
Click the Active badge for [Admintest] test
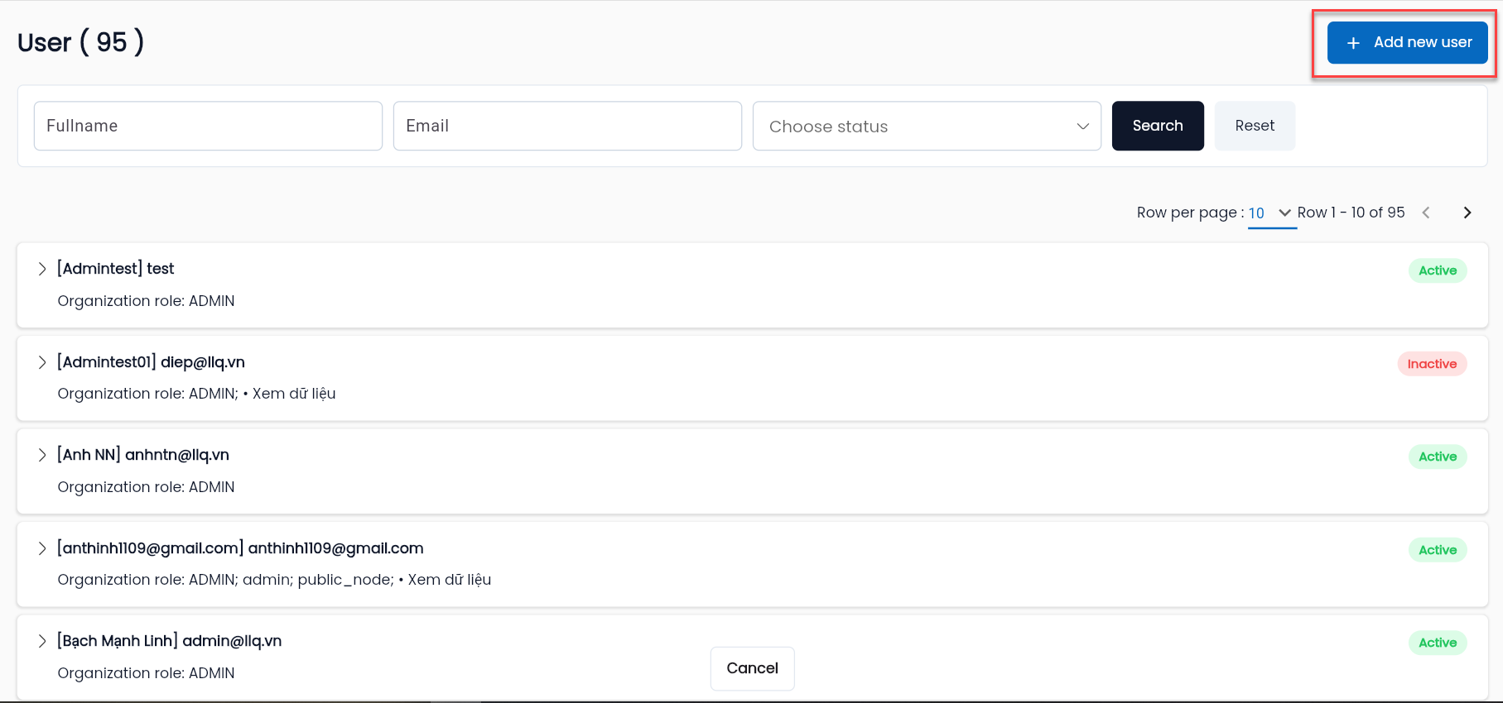(1438, 270)
